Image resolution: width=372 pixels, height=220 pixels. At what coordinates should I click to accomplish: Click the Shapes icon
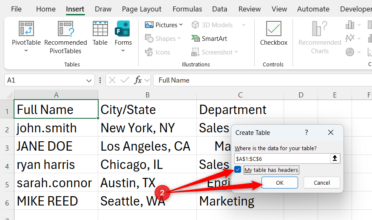(x=149, y=38)
